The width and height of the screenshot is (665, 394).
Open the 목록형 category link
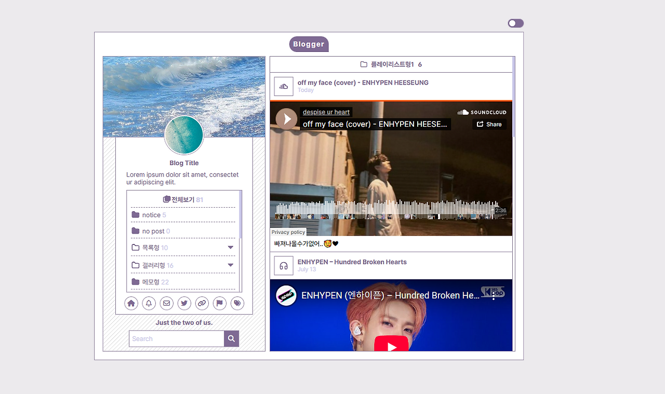(150, 248)
